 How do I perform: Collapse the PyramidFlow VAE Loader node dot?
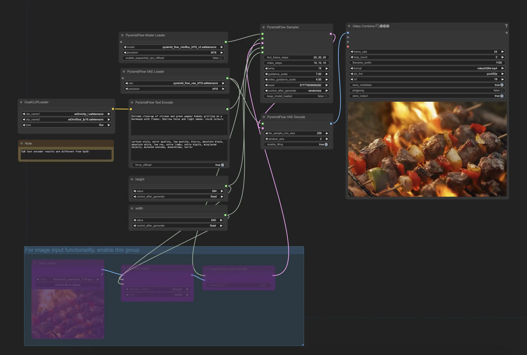point(124,72)
